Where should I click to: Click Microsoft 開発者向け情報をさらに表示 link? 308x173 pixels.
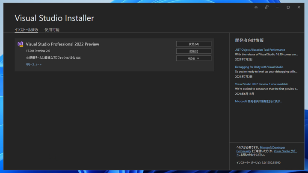(258, 101)
